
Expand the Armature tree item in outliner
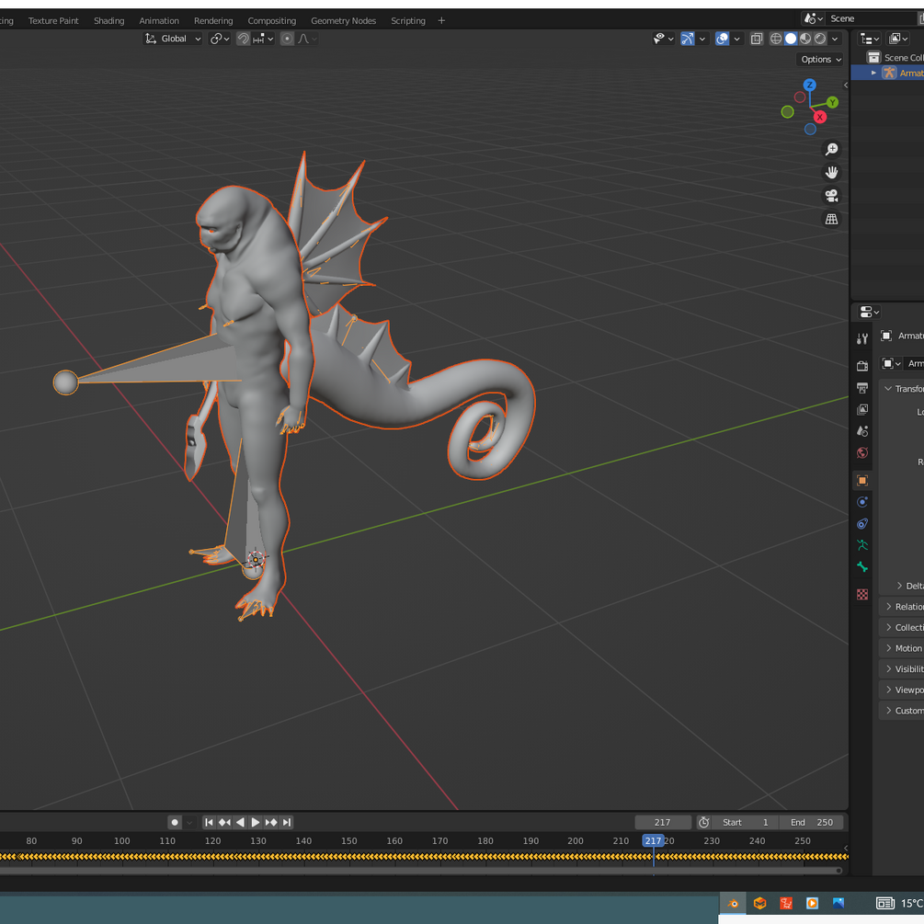pos(873,73)
